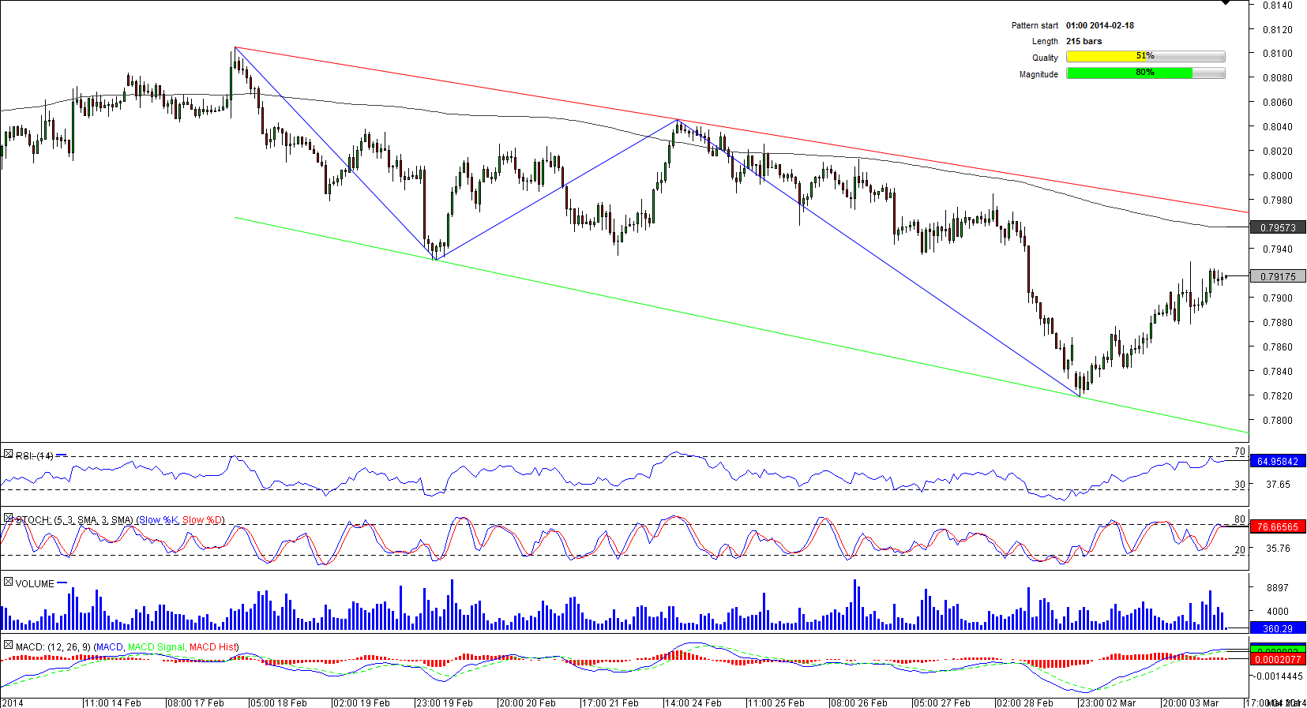Close the RSI (14) indicator panel
Image resolution: width=1307 pixels, height=708 pixels.
pos(8,454)
